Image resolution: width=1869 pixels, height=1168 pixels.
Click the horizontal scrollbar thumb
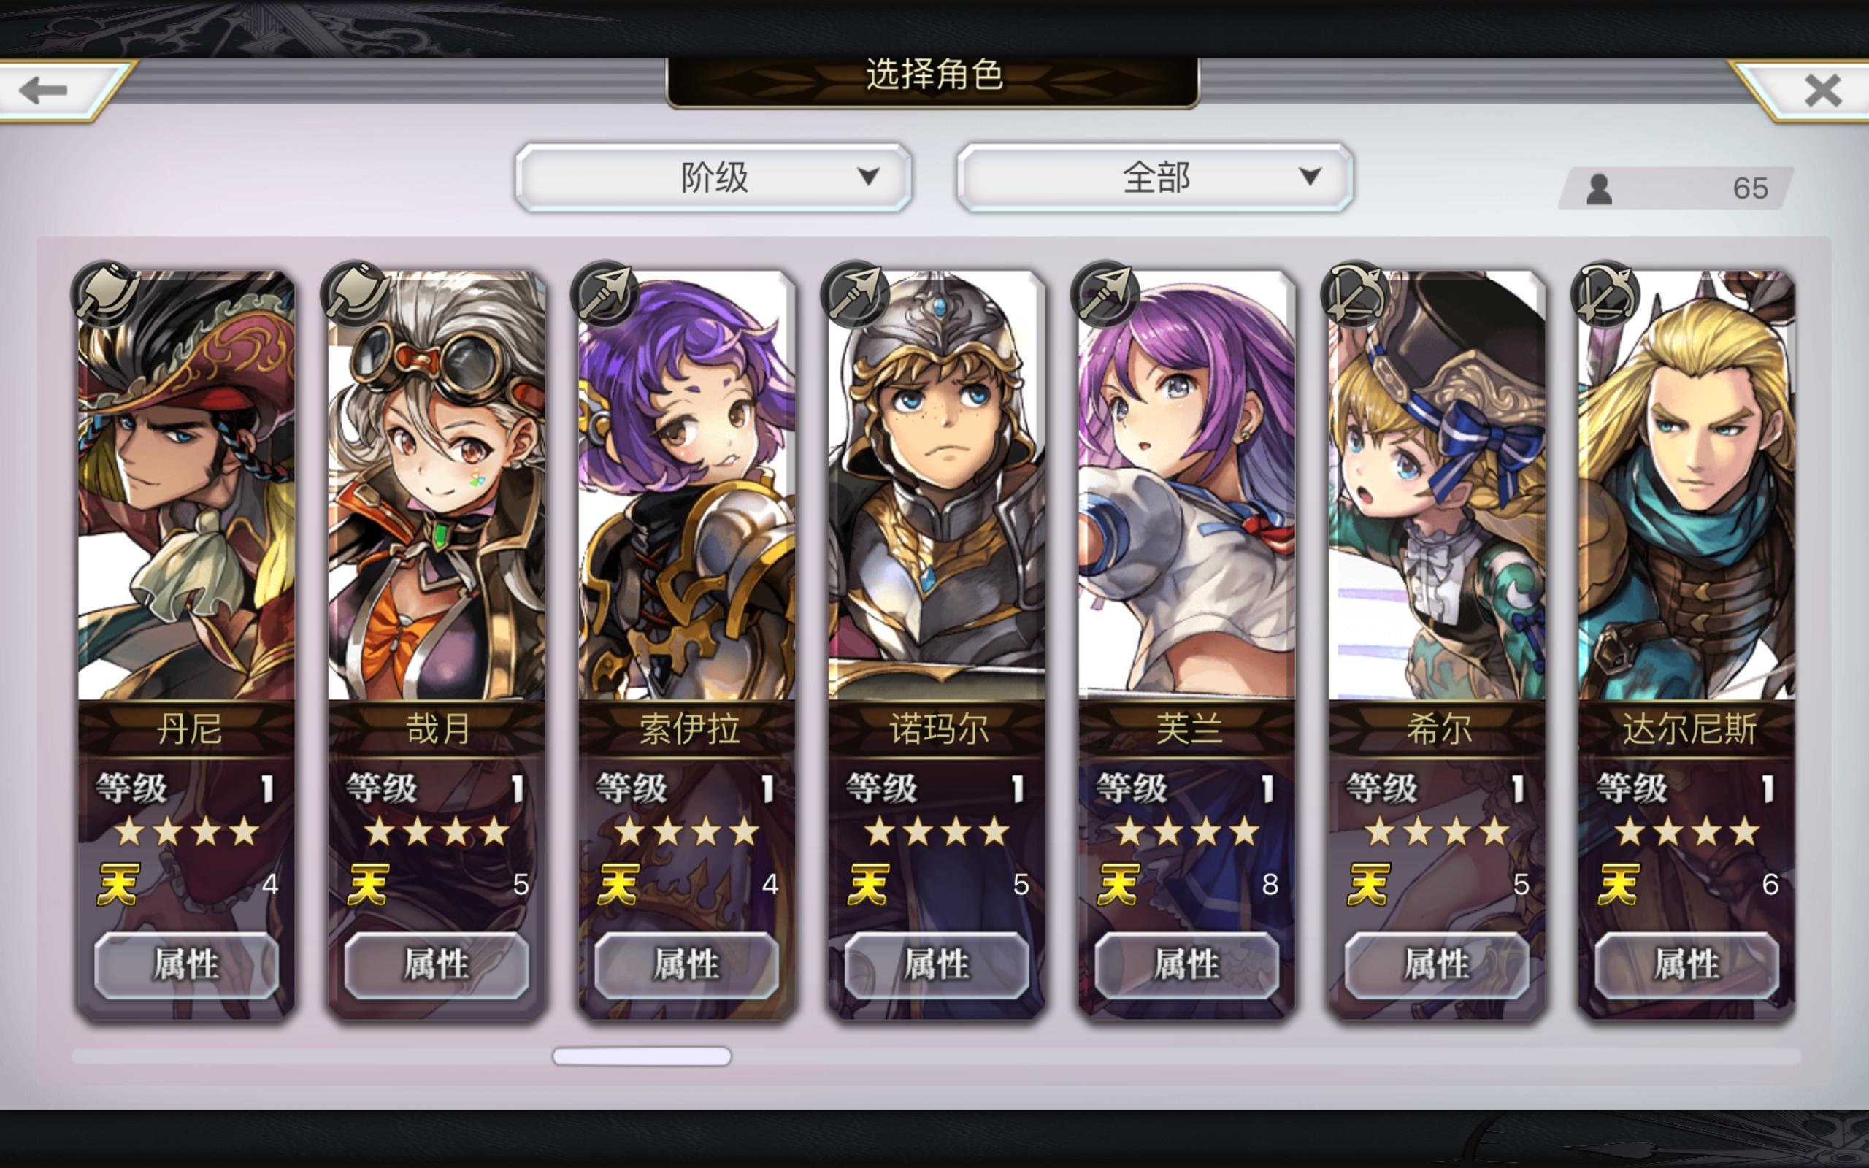point(642,1056)
